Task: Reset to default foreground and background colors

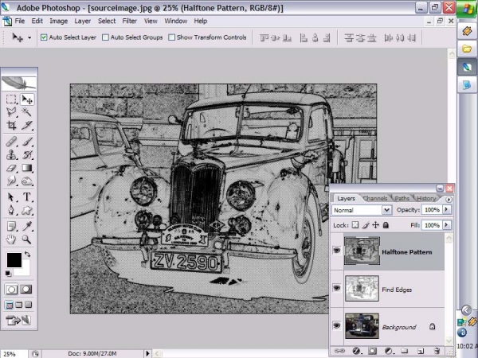Action: [x=8, y=274]
